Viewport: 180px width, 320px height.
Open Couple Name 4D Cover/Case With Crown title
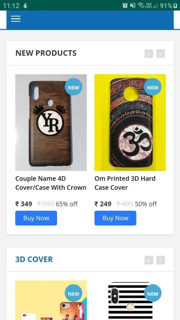[x=51, y=183]
